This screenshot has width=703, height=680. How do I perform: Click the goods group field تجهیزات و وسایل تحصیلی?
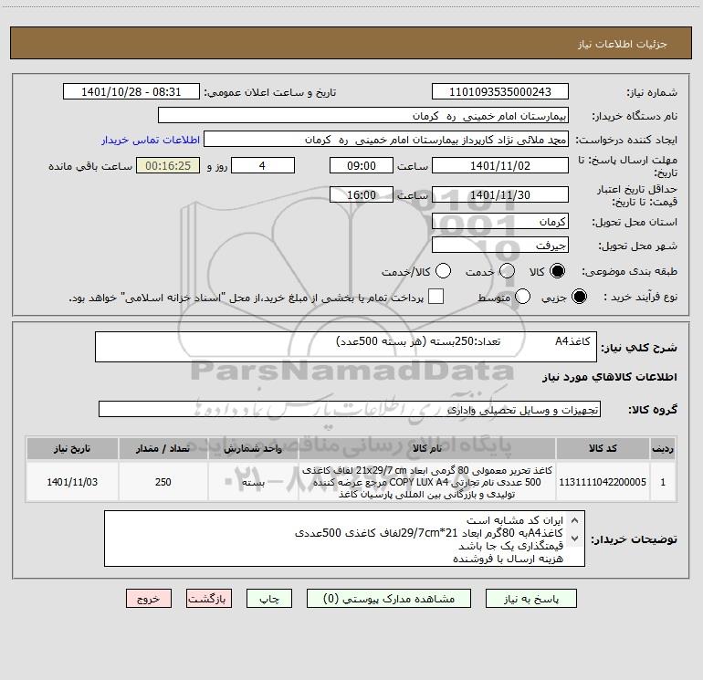(350, 409)
